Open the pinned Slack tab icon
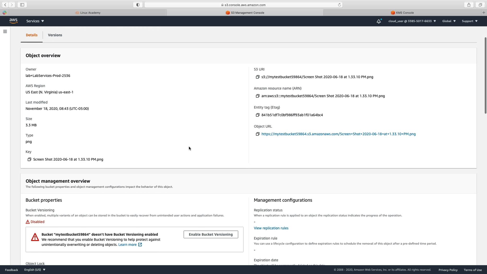The image size is (487, 274). coord(4,13)
